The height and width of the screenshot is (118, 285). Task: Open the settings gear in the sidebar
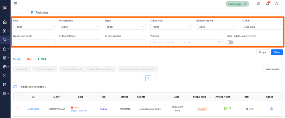[5, 94]
